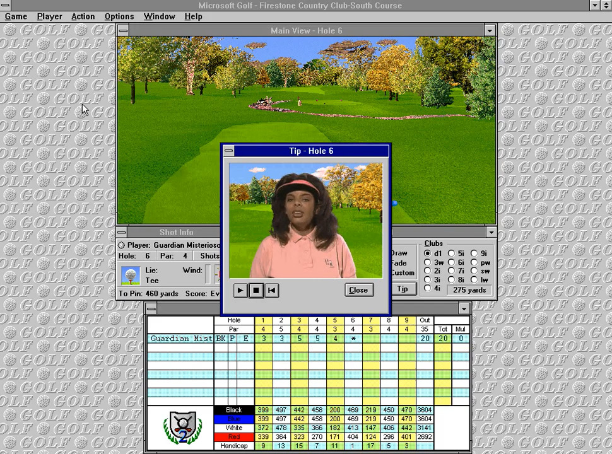Screen dimensions: 612x454
Task: Collapse the Shot Info panel with its chevron
Action: coord(491,232)
